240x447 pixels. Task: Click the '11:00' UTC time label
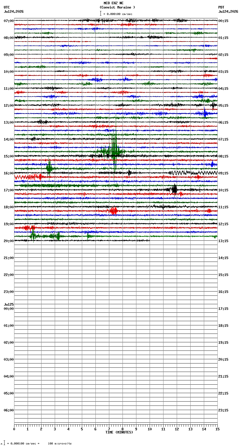click(x=9, y=89)
